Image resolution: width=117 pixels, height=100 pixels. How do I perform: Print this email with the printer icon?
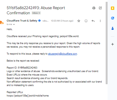pos(94,8)
